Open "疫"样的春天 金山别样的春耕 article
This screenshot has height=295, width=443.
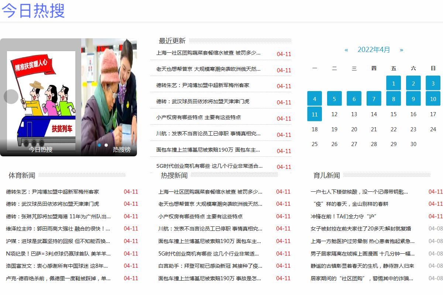350,204
